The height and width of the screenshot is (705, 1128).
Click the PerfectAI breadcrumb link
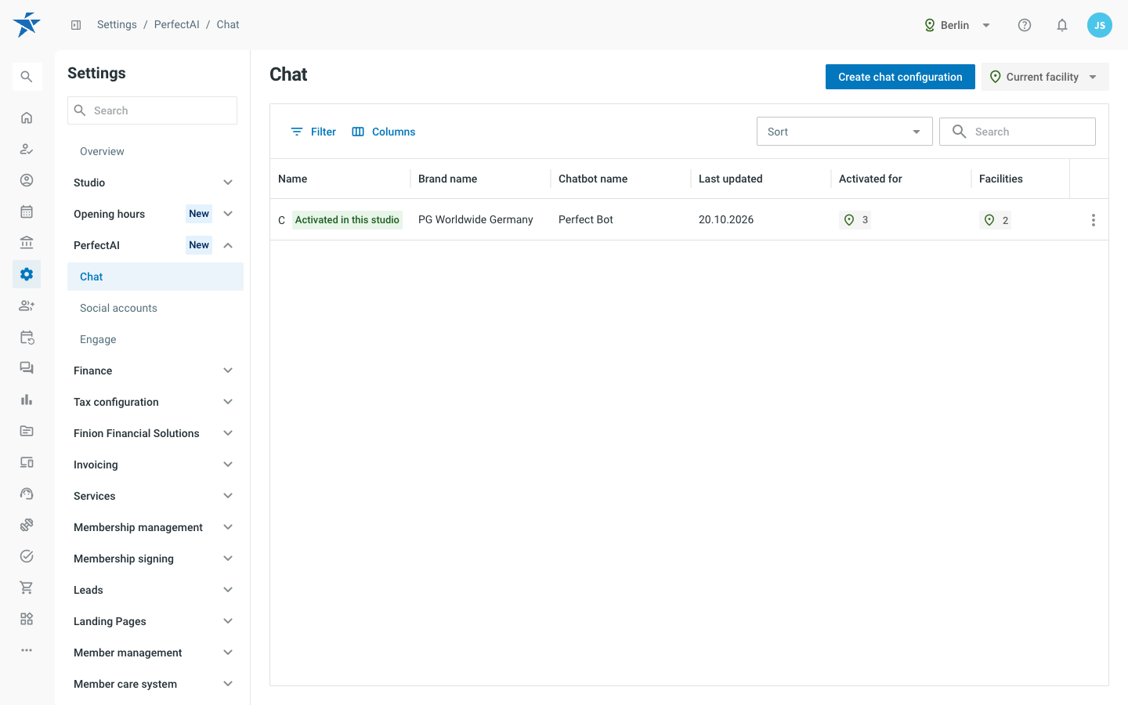pos(176,25)
